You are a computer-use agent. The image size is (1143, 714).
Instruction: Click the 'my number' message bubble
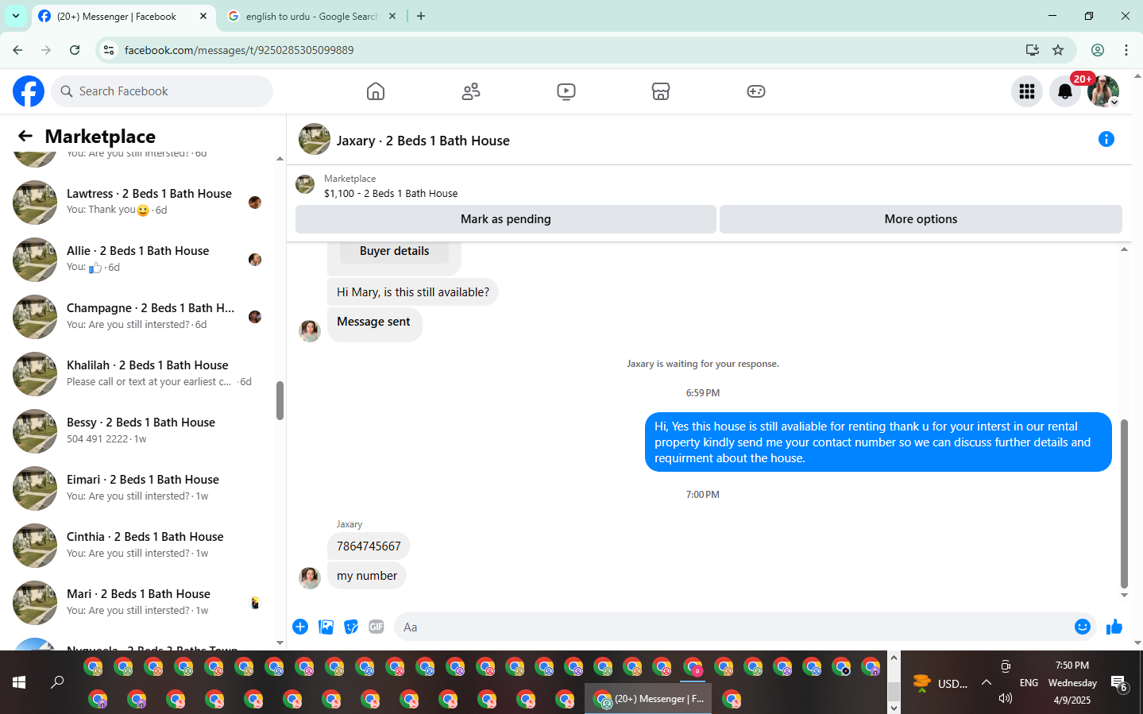[x=367, y=576]
